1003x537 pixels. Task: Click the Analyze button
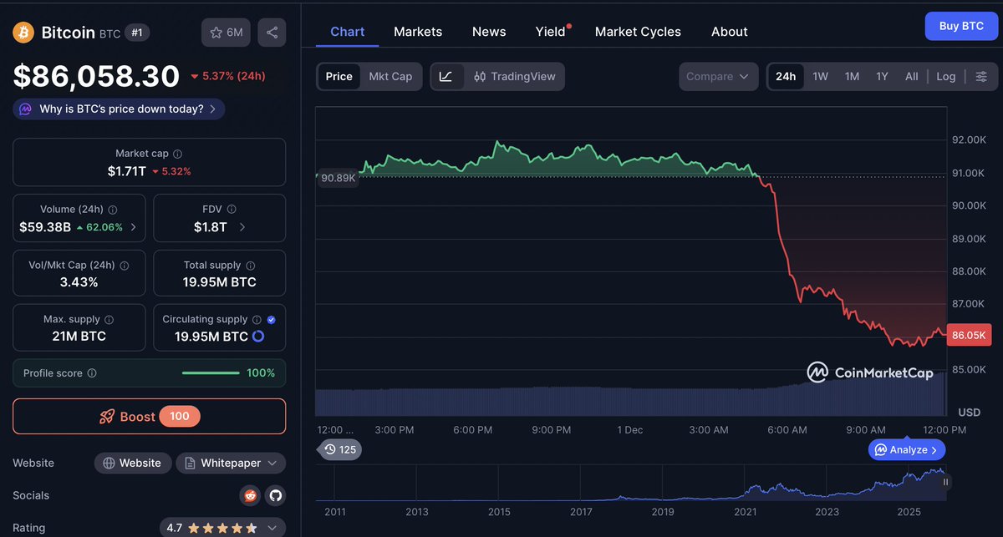[x=907, y=449]
